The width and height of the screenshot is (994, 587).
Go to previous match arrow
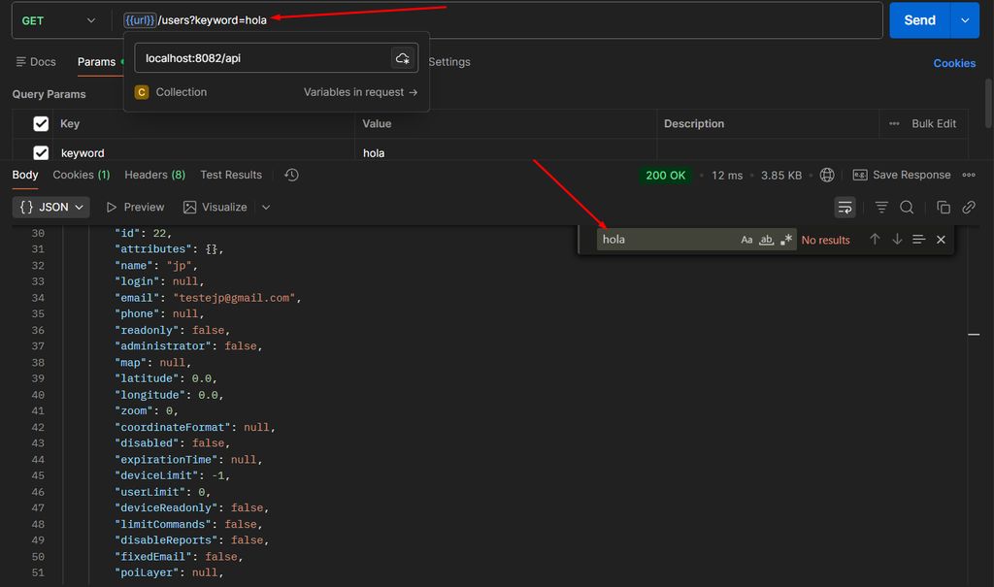pyautogui.click(x=875, y=239)
